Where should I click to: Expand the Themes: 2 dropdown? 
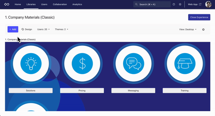point(62,29)
